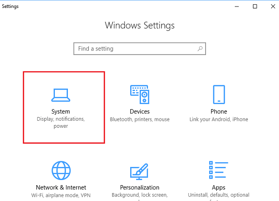Image resolution: width=279 pixels, height=201 pixels.
Task: Open the System laptop icon
Action: [60, 95]
